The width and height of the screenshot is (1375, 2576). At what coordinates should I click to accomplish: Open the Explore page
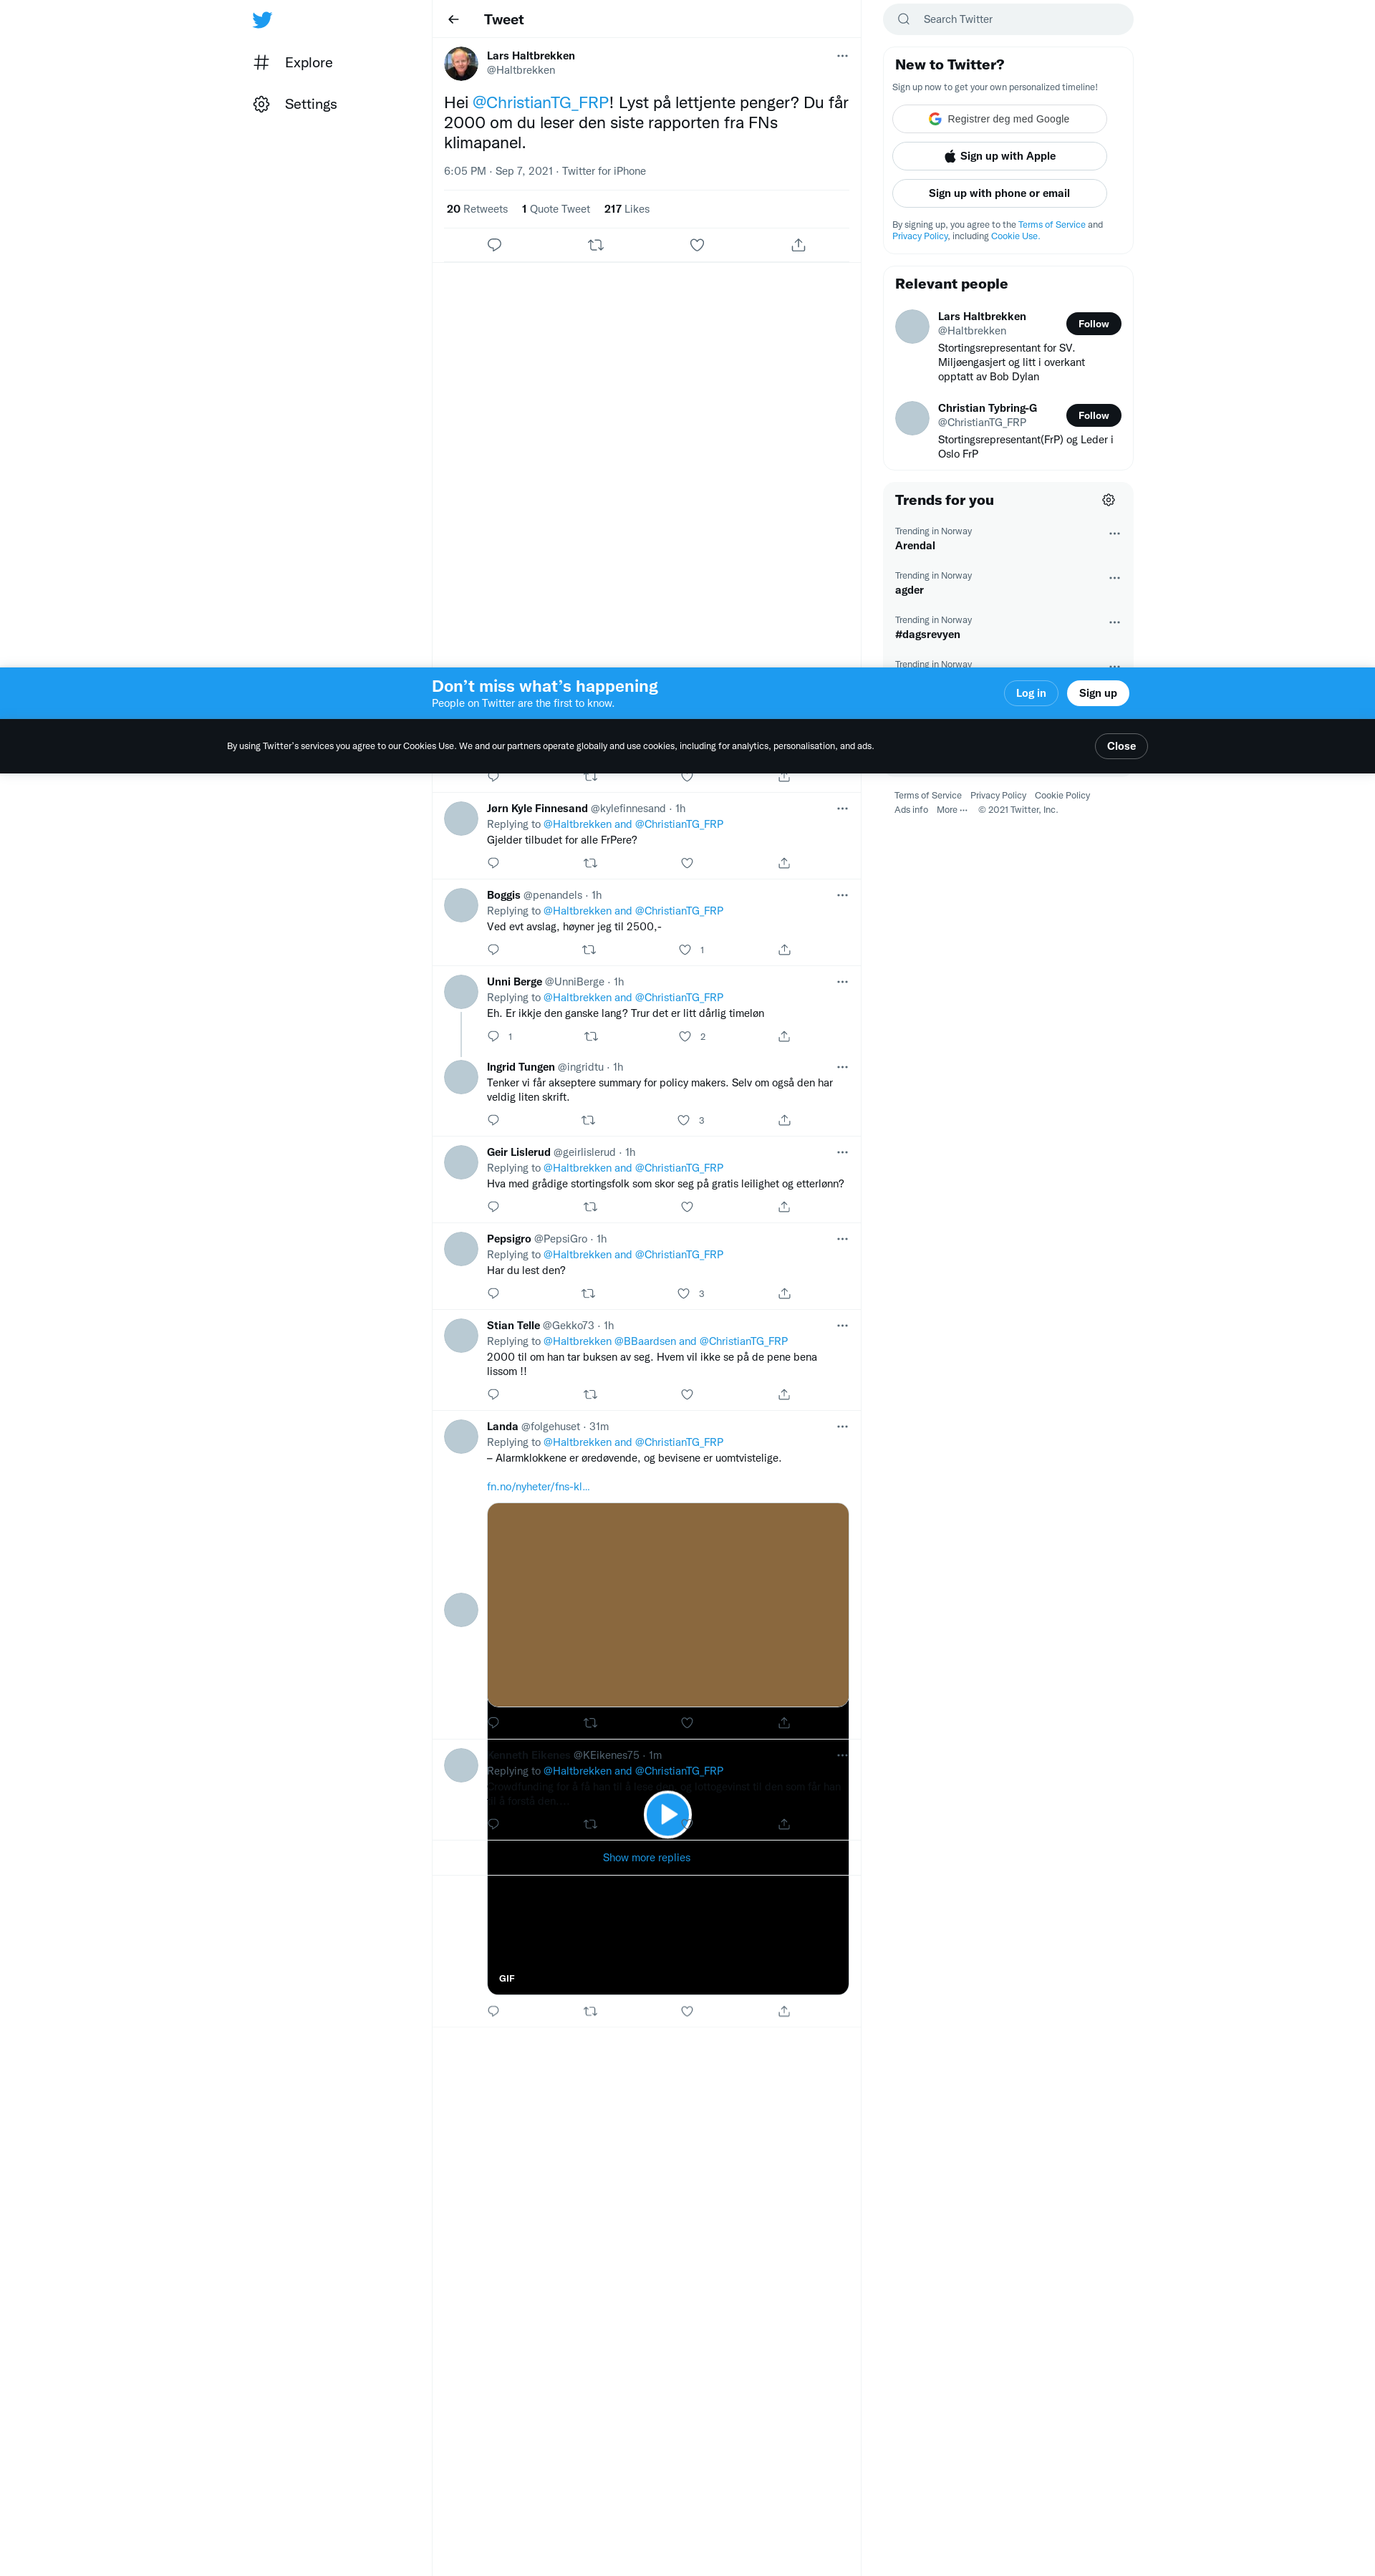pyautogui.click(x=292, y=62)
